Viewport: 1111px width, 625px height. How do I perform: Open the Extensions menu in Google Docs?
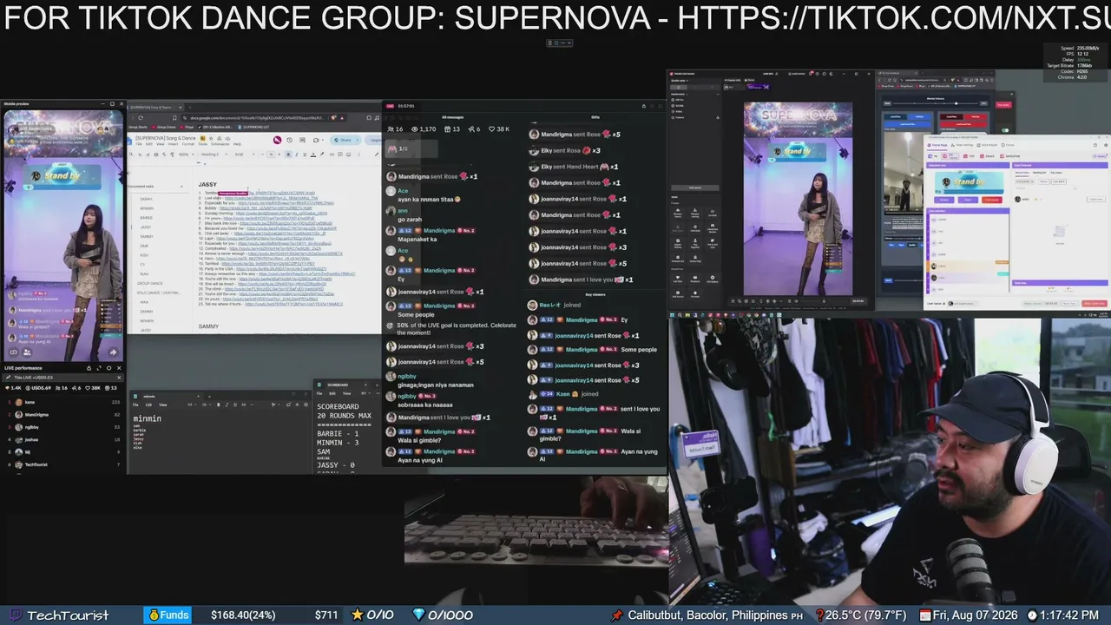coord(220,144)
